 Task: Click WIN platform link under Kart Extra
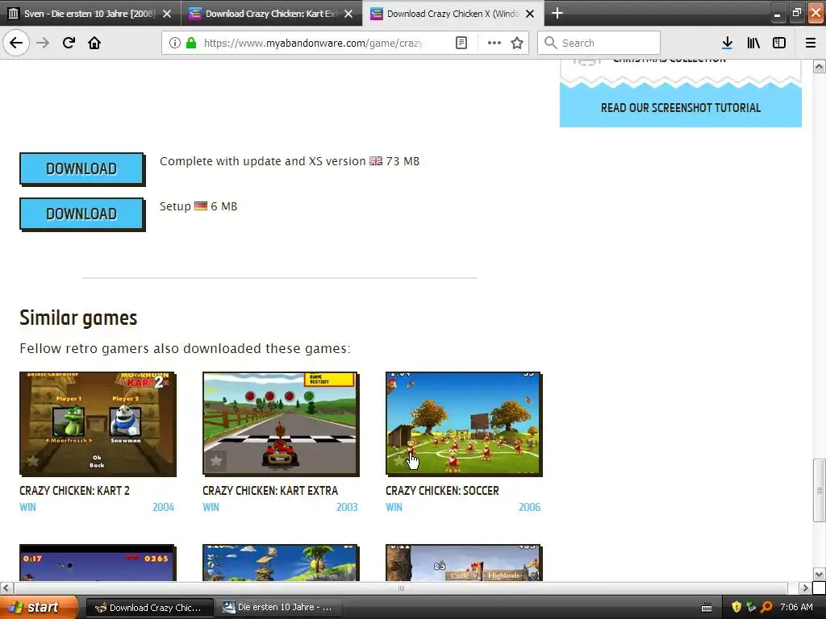tap(211, 508)
